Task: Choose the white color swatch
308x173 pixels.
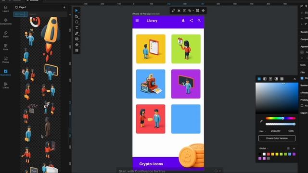Action: [x=264, y=154]
